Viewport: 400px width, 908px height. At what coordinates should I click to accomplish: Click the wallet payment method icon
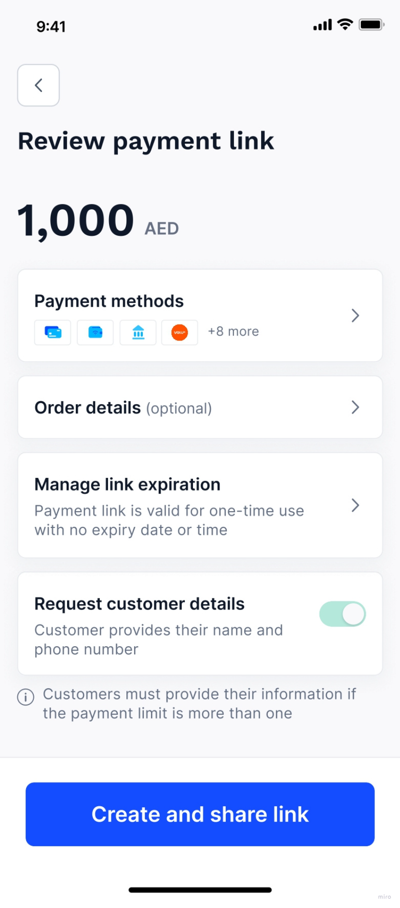tap(96, 332)
